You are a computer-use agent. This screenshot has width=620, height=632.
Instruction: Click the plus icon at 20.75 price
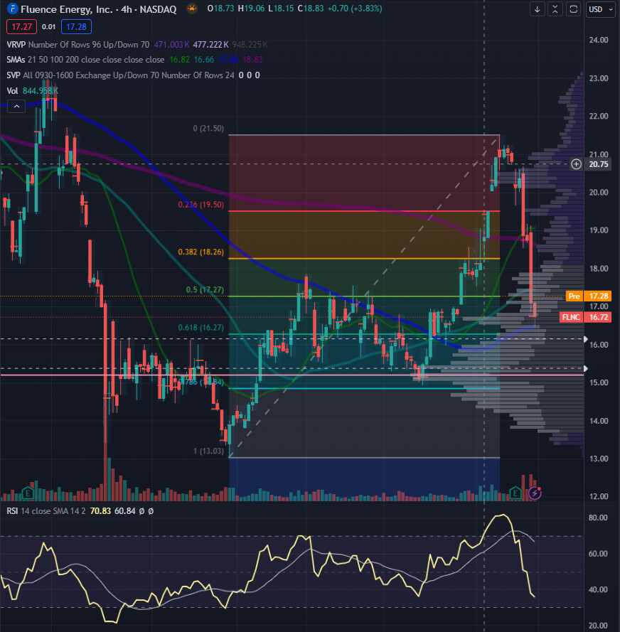[x=577, y=164]
